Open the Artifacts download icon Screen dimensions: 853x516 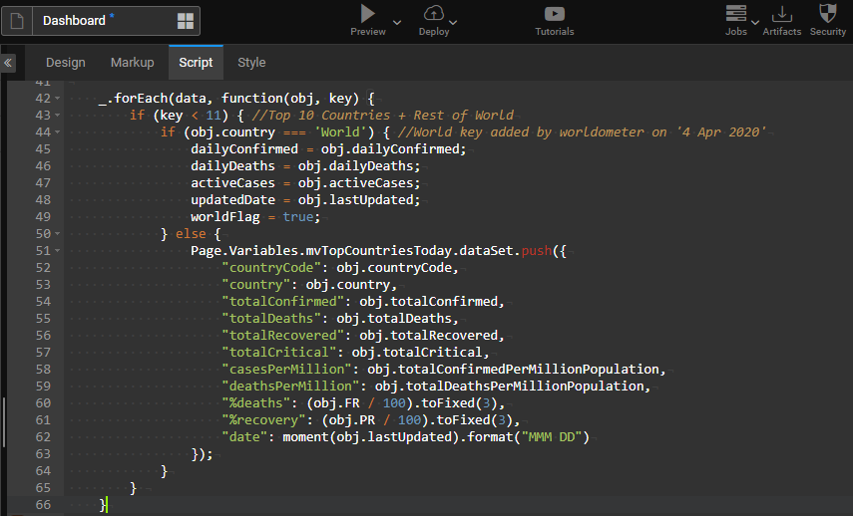point(782,14)
